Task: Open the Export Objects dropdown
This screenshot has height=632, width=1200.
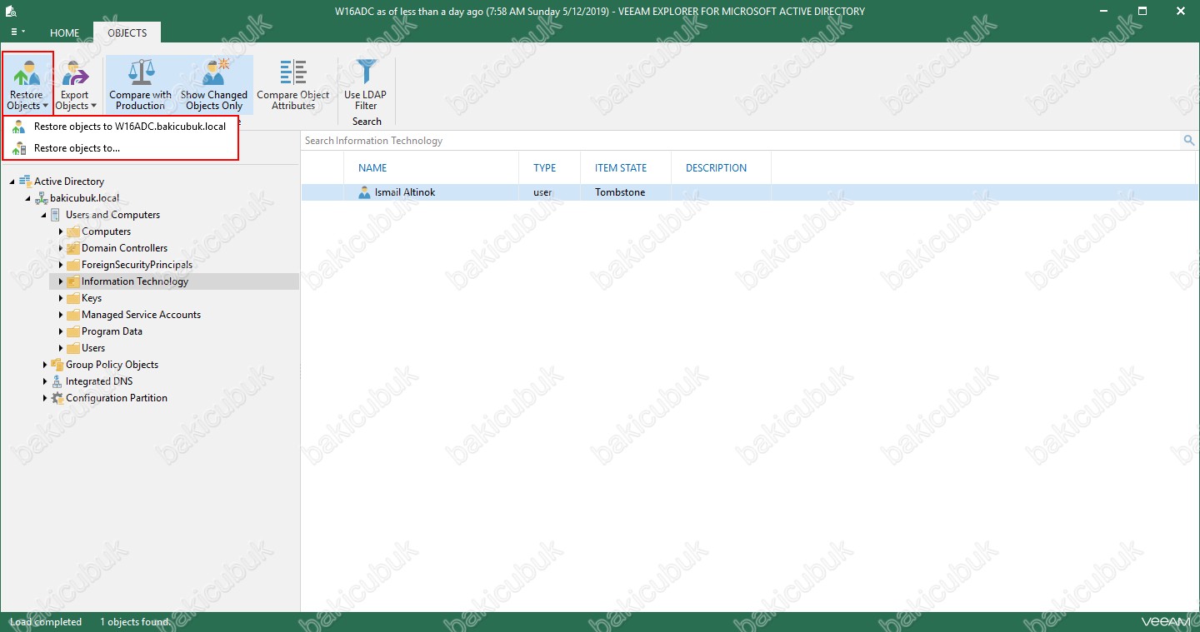Action: click(76, 83)
